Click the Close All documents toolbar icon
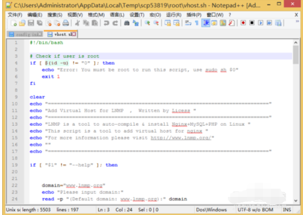 point(57,23)
